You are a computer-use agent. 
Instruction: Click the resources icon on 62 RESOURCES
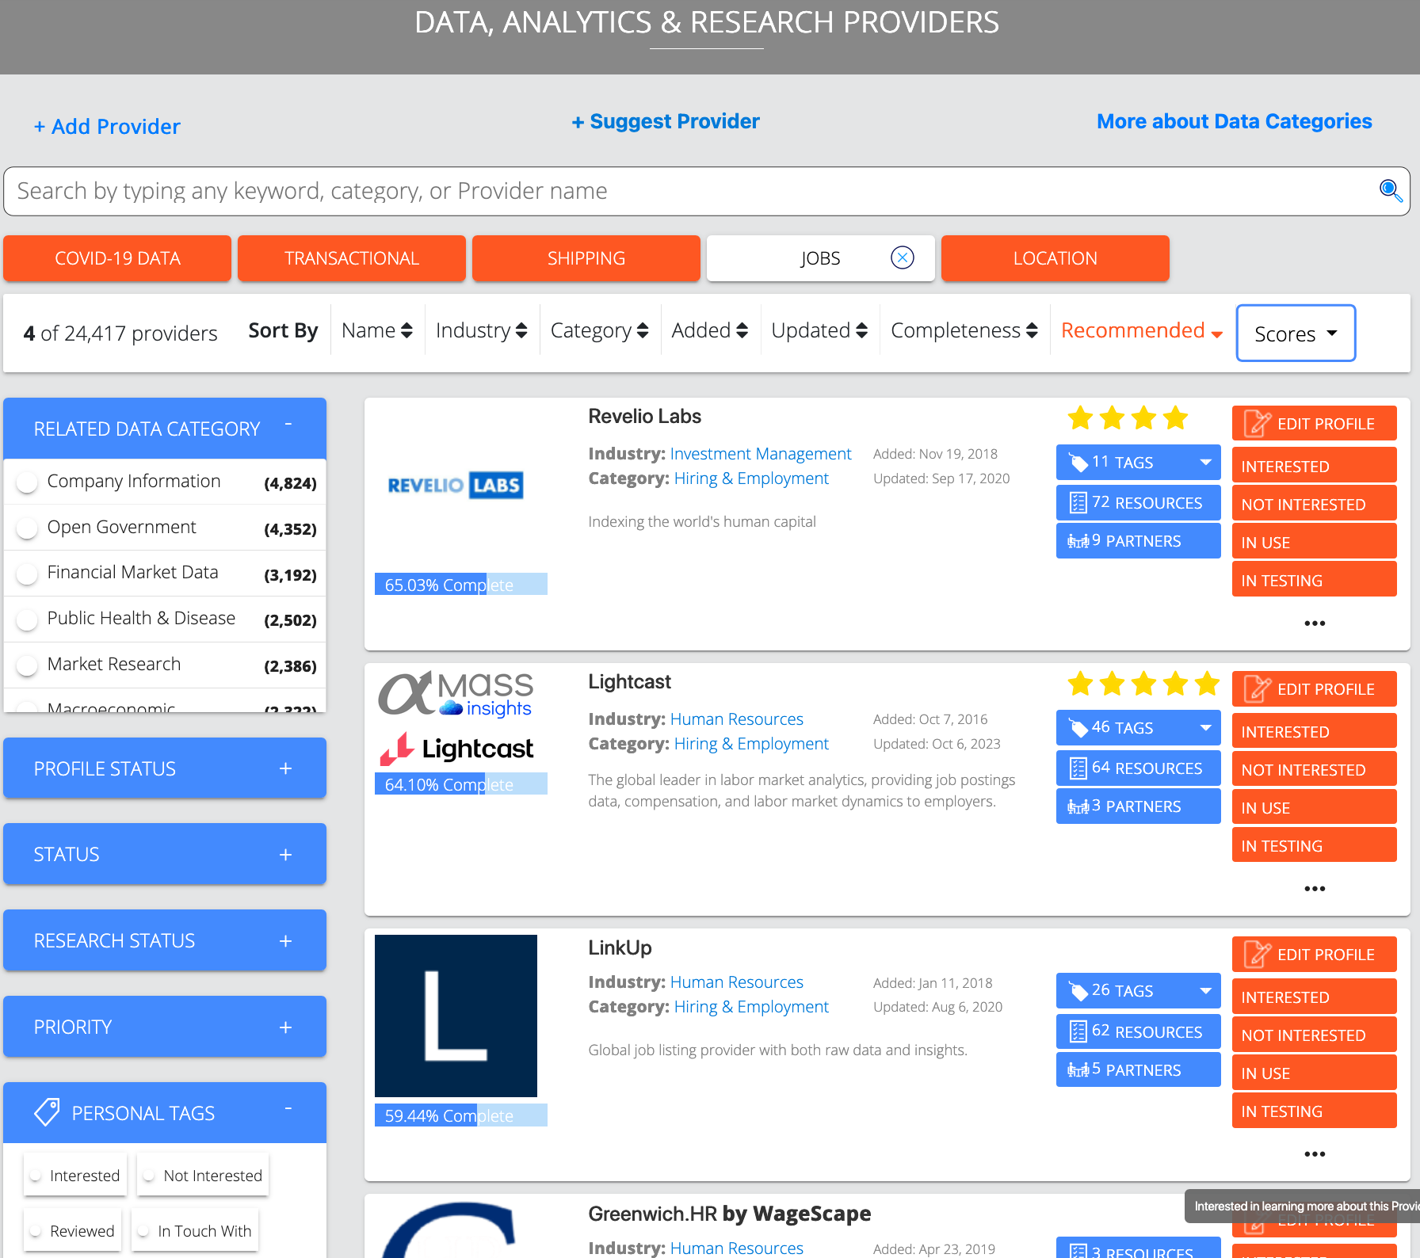pos(1078,1031)
